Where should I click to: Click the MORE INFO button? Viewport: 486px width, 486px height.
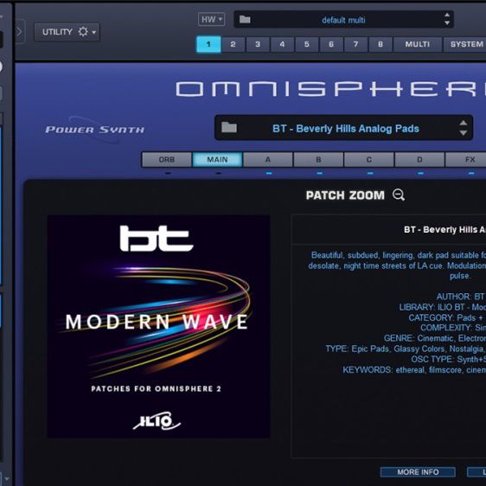[x=418, y=472]
